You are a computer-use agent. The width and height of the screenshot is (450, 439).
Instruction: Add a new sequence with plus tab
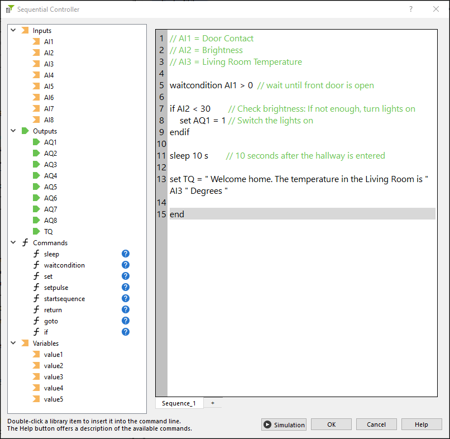pyautogui.click(x=212, y=403)
